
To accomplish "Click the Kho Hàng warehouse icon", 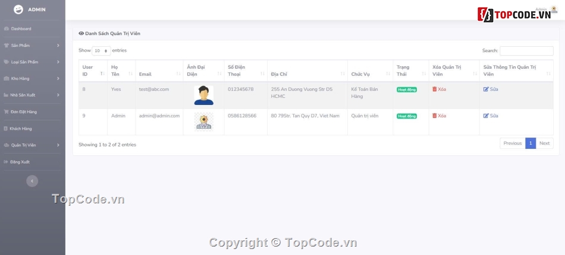I will (6, 79).
